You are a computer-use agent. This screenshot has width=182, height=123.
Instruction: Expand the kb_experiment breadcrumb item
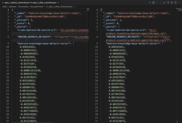37,7
